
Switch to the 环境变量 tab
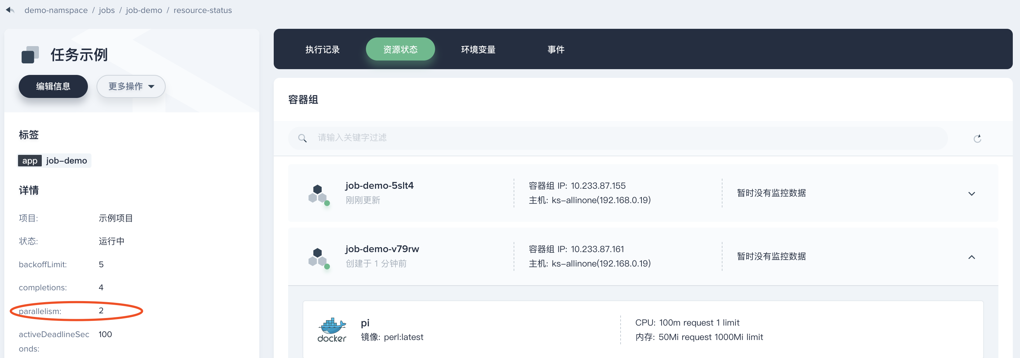click(478, 49)
